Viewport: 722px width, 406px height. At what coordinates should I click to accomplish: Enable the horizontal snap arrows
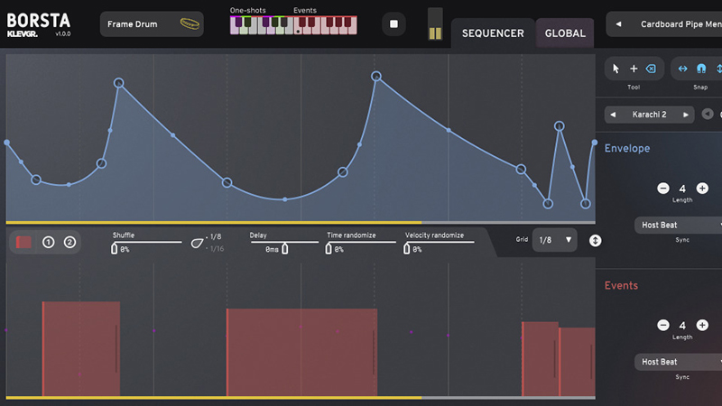(683, 69)
